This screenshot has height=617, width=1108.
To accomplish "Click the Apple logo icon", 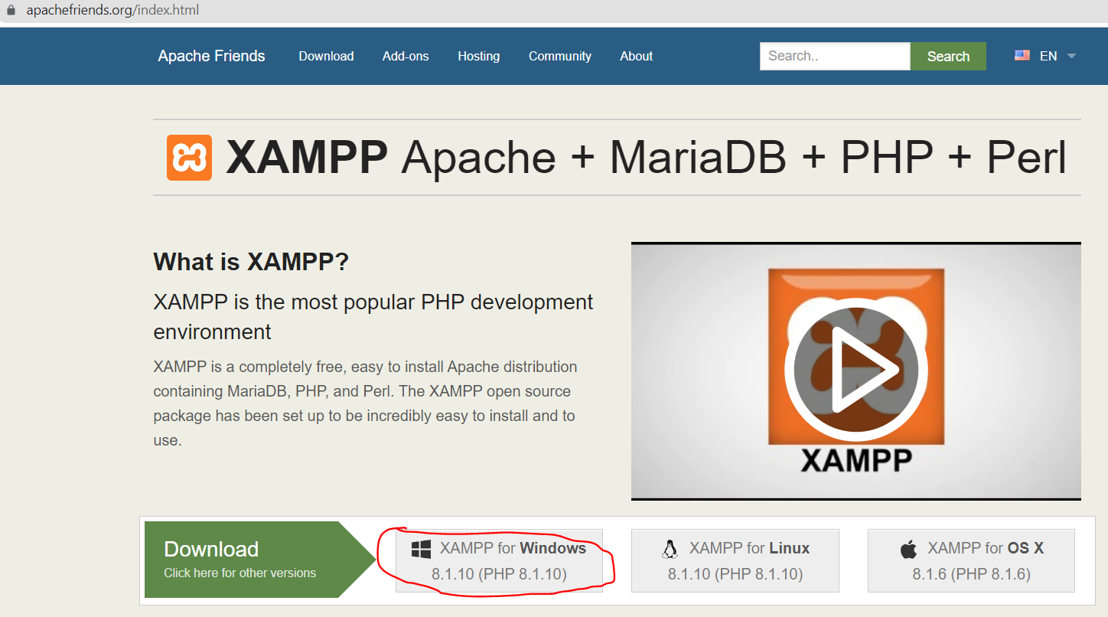I will point(908,549).
